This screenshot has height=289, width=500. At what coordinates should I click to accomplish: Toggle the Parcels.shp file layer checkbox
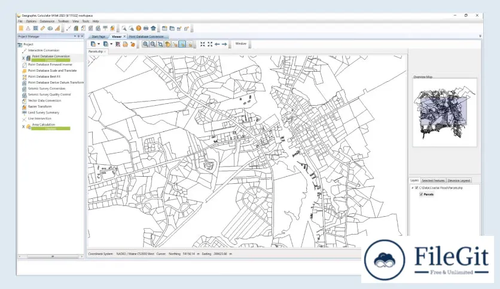point(416,187)
